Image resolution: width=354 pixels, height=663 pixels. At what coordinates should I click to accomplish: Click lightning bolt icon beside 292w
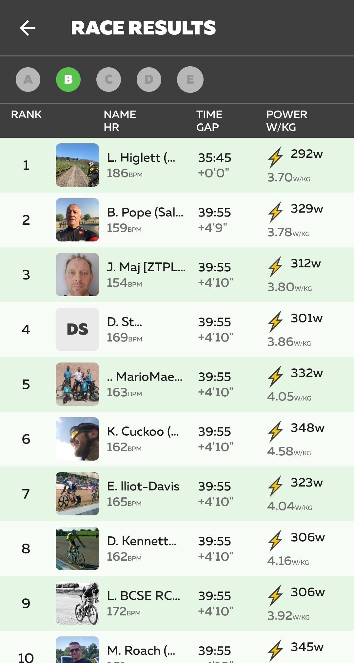click(x=275, y=157)
